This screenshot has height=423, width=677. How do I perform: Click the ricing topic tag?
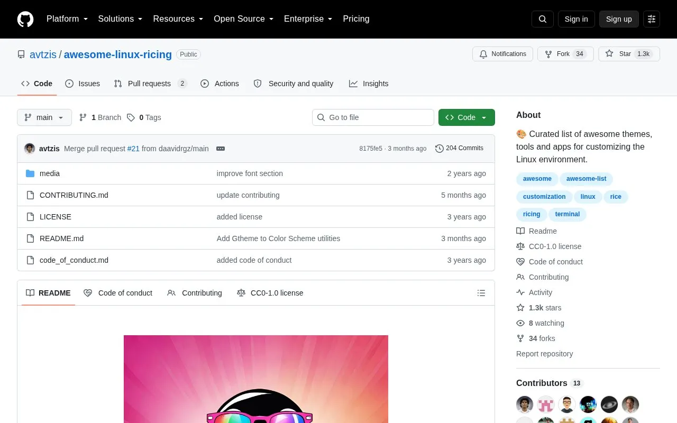[532, 214]
